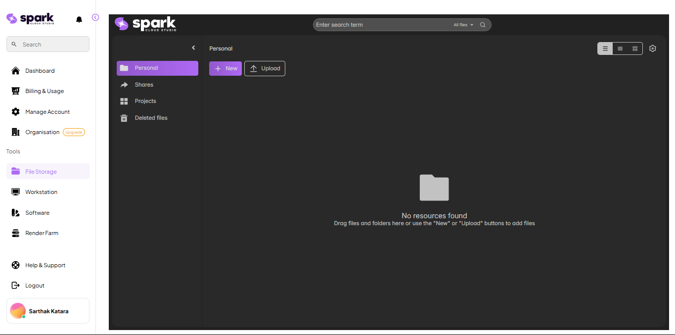Open the Shares view
This screenshot has height=335, width=675.
pyautogui.click(x=144, y=85)
